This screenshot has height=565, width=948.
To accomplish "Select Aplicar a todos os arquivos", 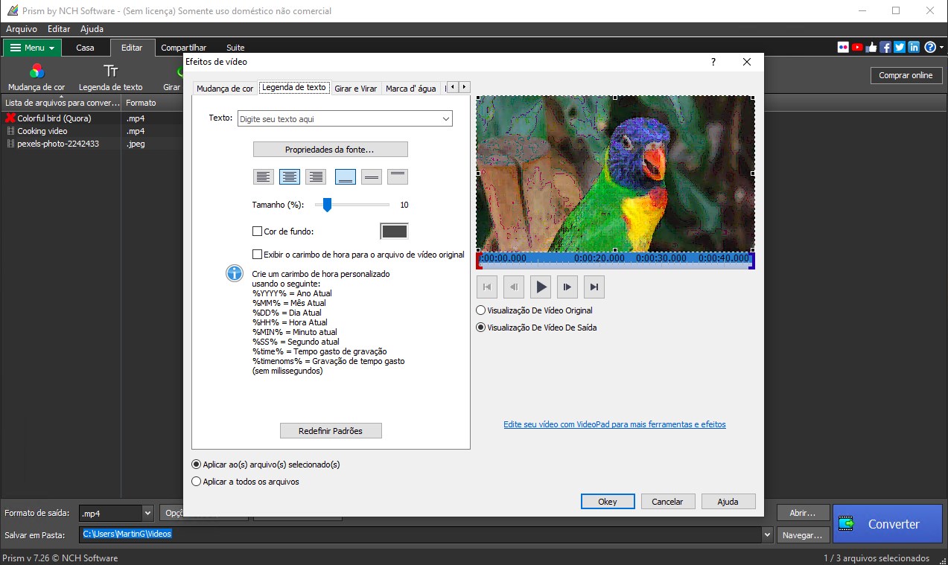I will [197, 482].
